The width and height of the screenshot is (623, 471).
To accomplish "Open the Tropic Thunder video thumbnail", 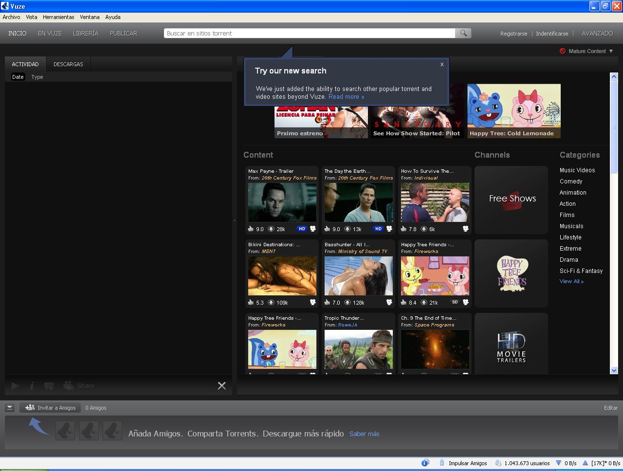I will coord(359,349).
